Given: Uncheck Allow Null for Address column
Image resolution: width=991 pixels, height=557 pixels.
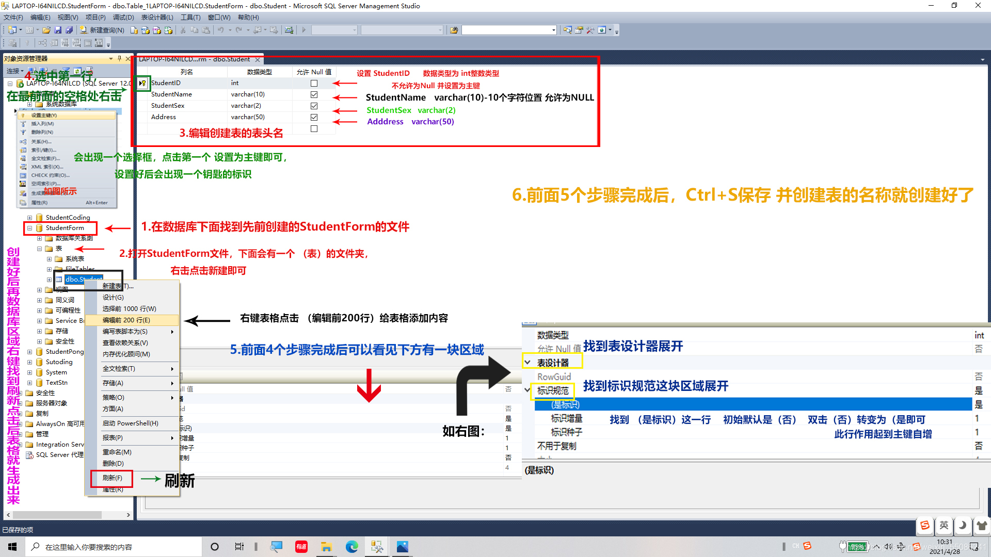Looking at the screenshot, I should click(314, 117).
